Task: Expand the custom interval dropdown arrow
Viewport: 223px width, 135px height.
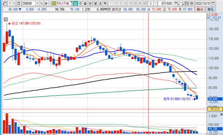Action: pos(156,3)
